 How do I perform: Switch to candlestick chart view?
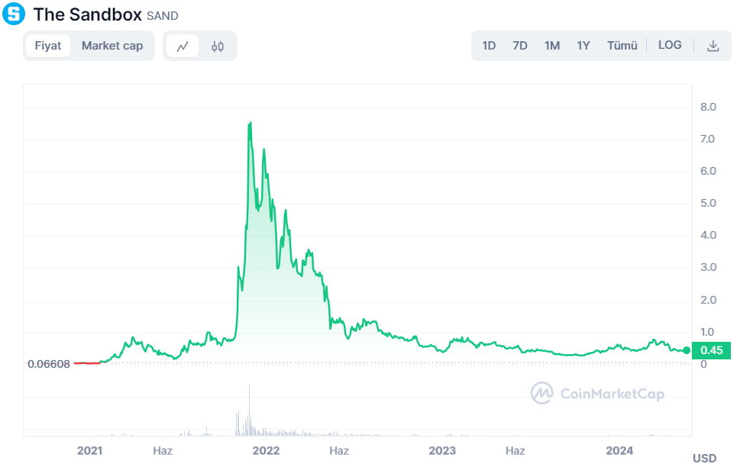(218, 46)
